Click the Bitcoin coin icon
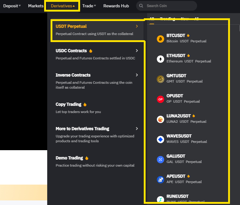 (161, 39)
